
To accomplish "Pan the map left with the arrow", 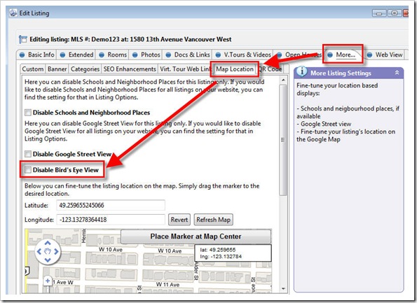I will (x=39, y=251).
